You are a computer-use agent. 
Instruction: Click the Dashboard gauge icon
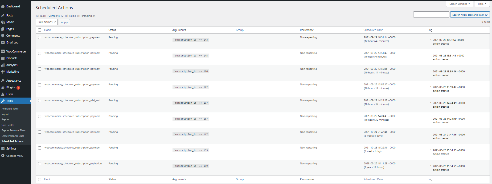pos(3,6)
